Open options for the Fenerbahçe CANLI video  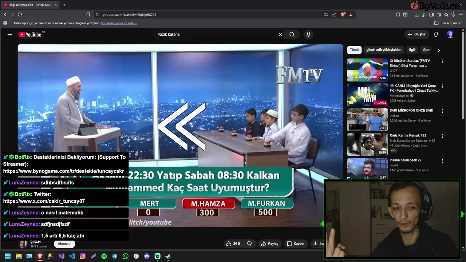[x=443, y=87]
